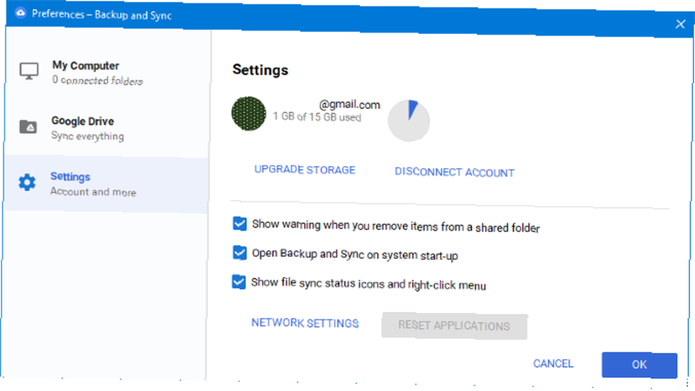The height and width of the screenshot is (391, 695).
Task: Close the Preferences window
Action: tap(680, 24)
